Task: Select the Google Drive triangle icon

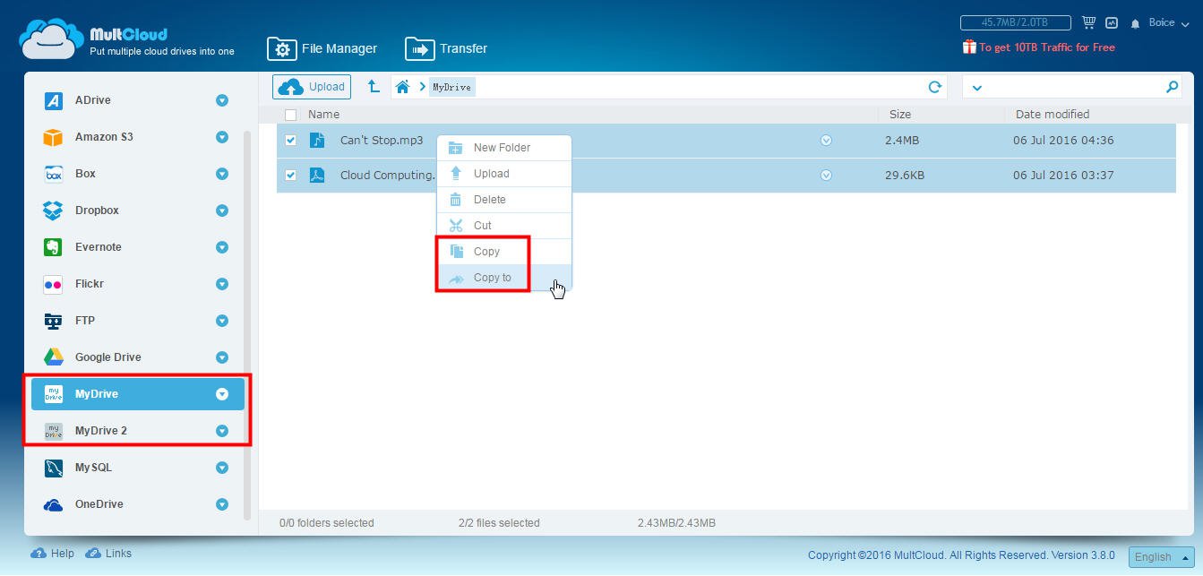Action: 54,357
